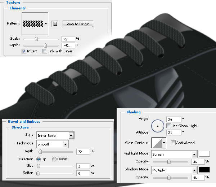216x187 pixels.
Task: Click the Altitude field showing 21
Action: click(x=174, y=132)
